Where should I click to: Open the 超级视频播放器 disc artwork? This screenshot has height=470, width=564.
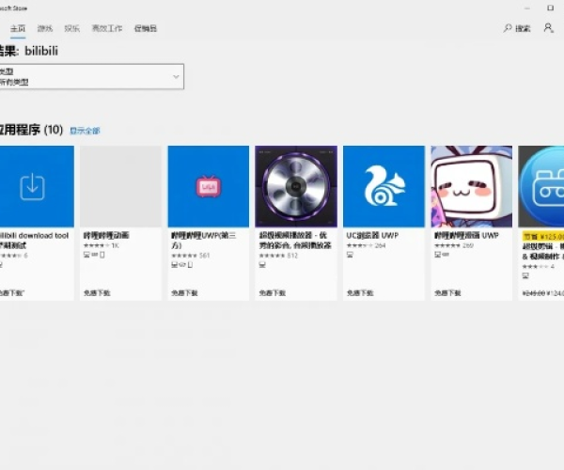point(296,186)
